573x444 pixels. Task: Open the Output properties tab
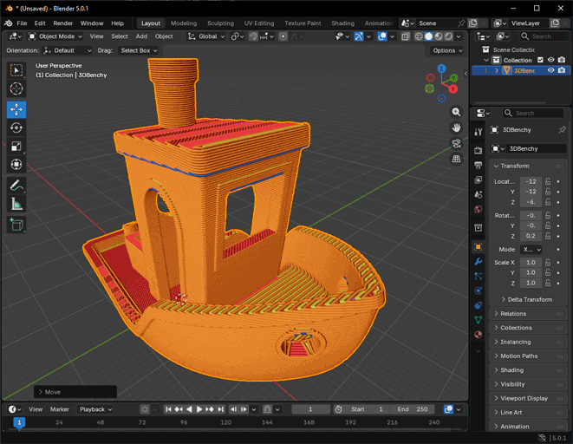[478, 165]
